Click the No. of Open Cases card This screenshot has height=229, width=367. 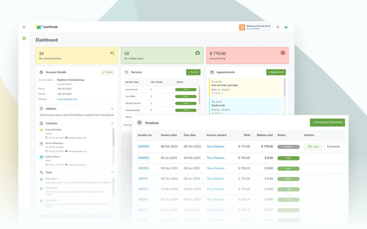click(x=162, y=55)
